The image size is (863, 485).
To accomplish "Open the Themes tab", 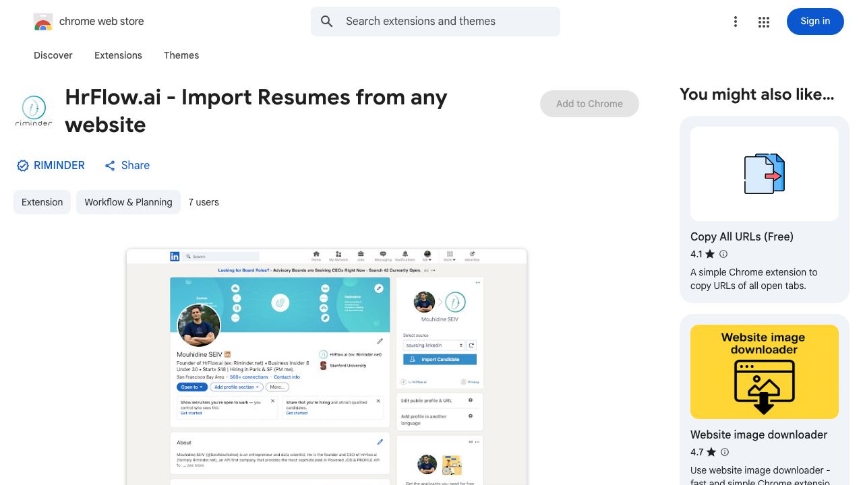I will click(x=181, y=55).
